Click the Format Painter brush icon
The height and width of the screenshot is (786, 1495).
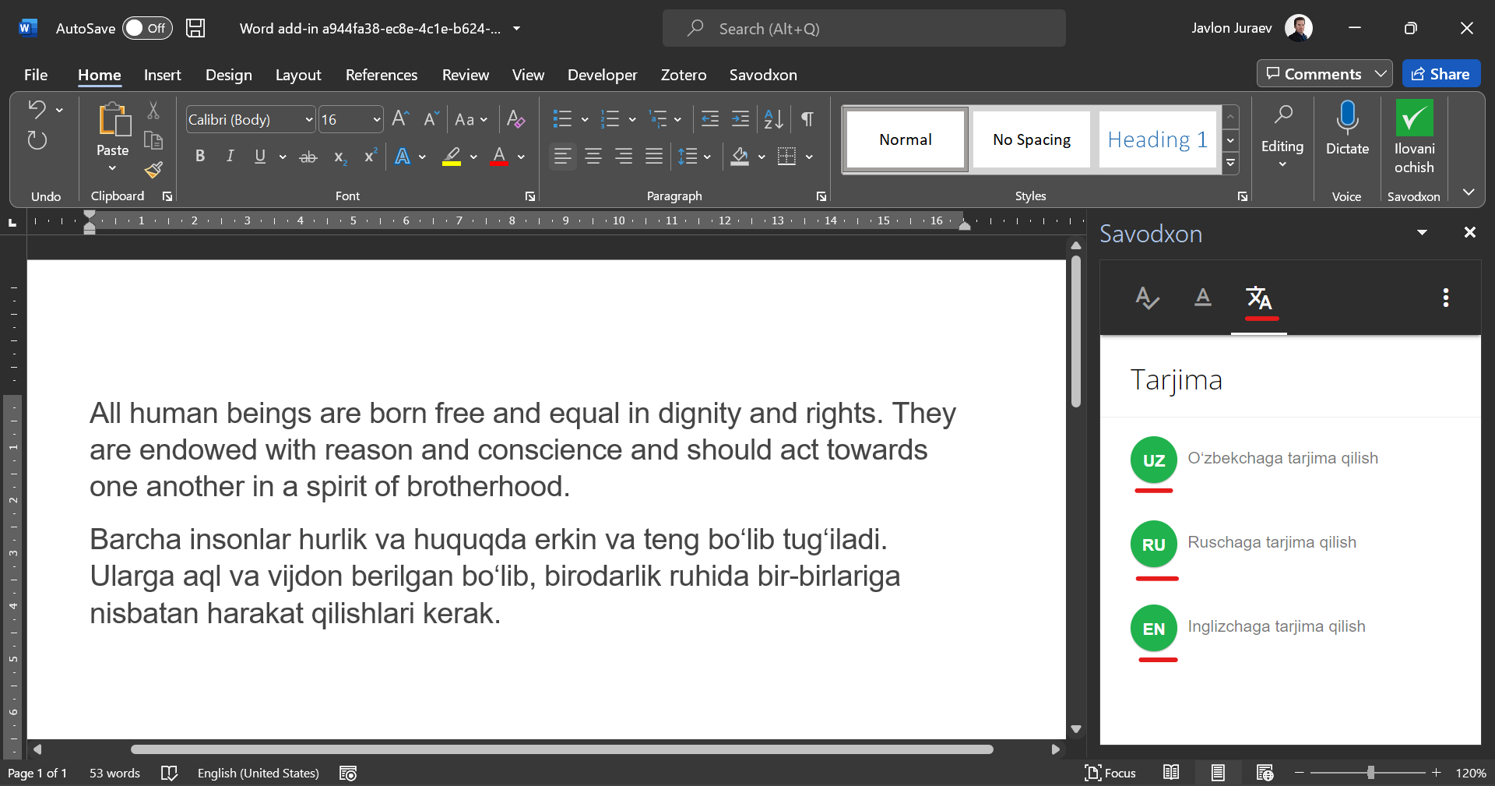click(153, 170)
